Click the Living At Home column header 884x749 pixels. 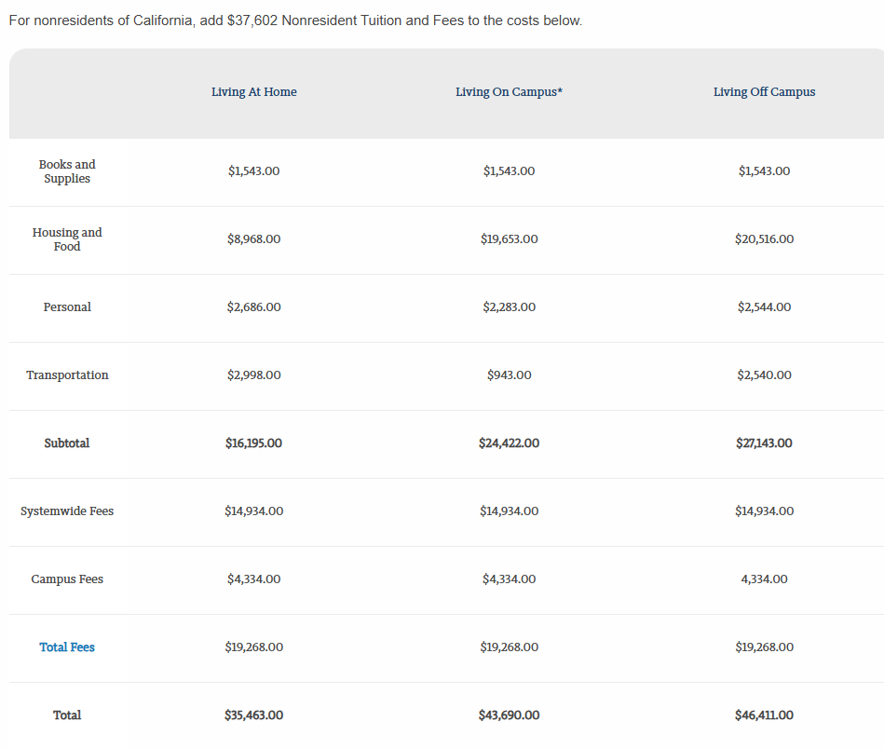pyautogui.click(x=253, y=92)
